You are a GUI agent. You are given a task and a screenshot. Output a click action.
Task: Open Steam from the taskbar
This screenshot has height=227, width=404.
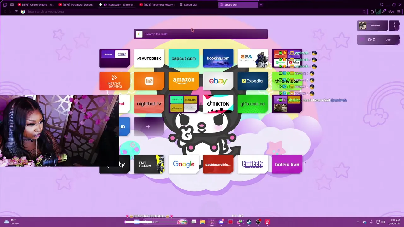pos(249,222)
